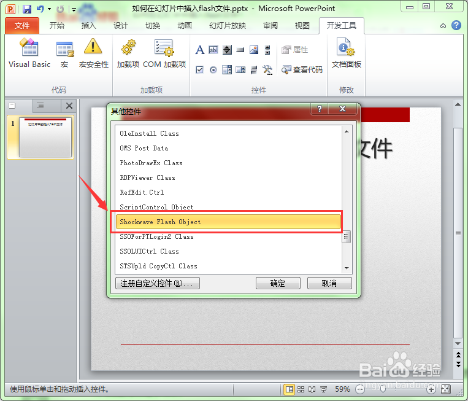
Task: Open the Visual Basic editor
Action: pyautogui.click(x=29, y=54)
